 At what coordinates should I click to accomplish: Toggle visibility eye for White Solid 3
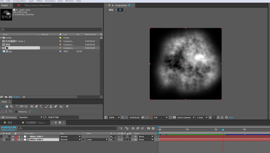1,136
